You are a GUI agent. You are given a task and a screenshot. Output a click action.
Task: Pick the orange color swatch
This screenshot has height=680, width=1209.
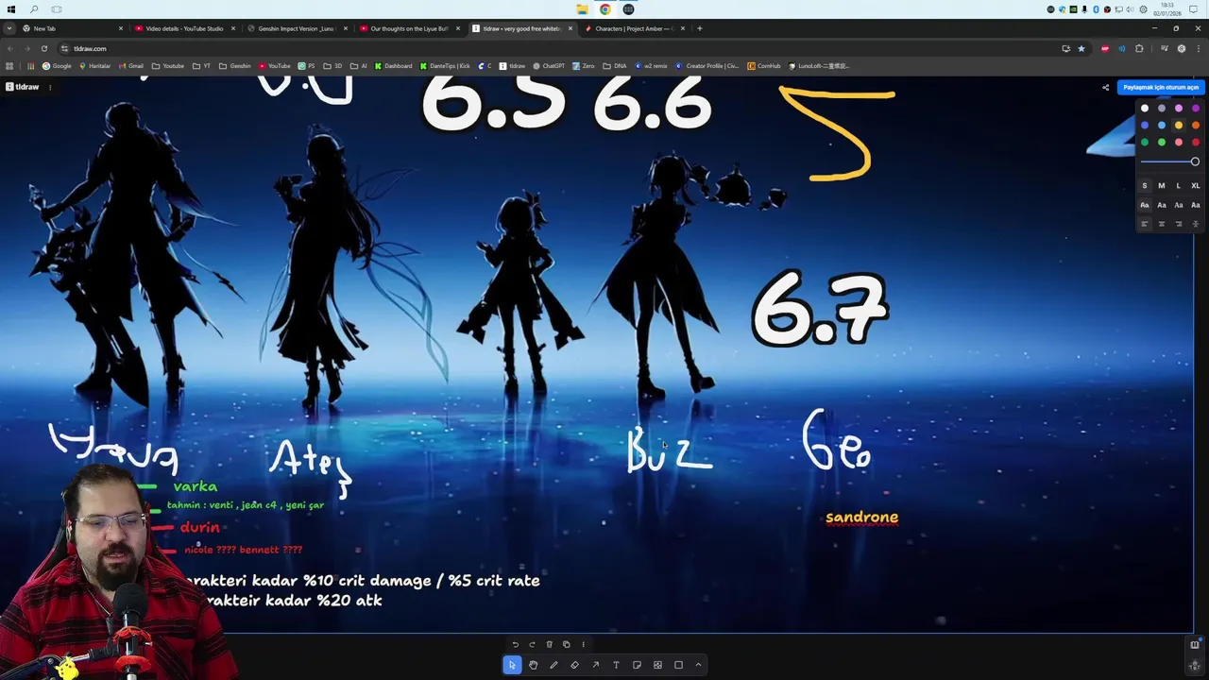tap(1196, 126)
